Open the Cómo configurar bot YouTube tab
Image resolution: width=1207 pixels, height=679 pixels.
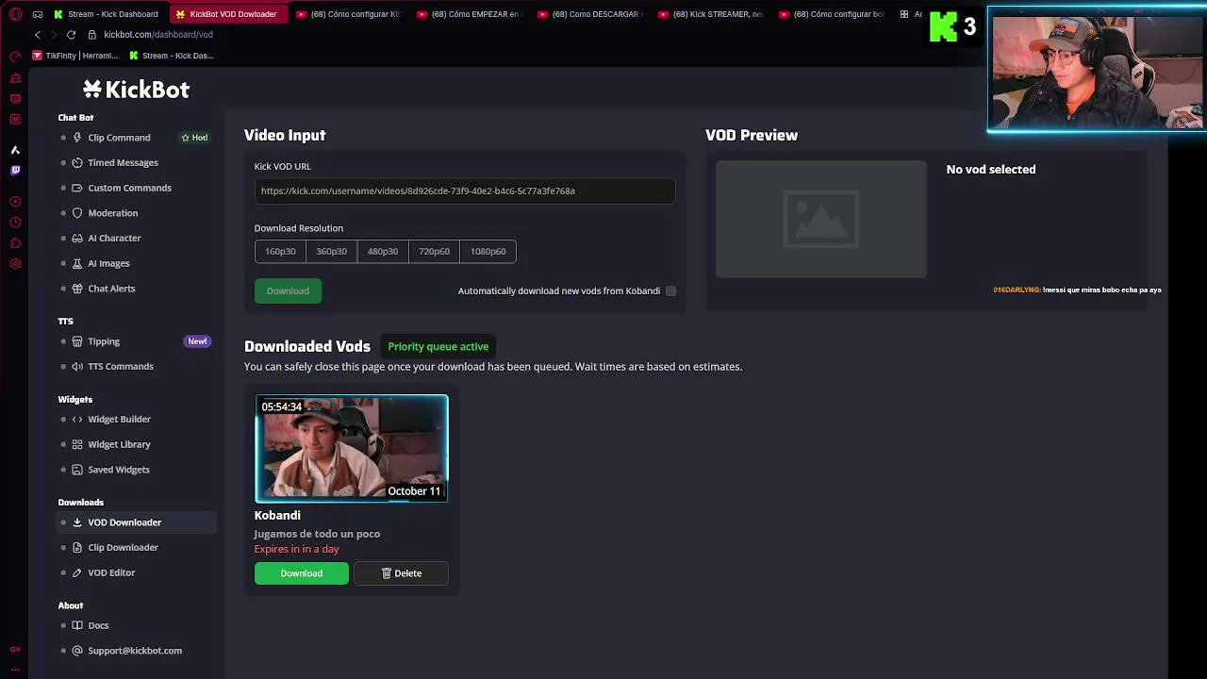[831, 14]
